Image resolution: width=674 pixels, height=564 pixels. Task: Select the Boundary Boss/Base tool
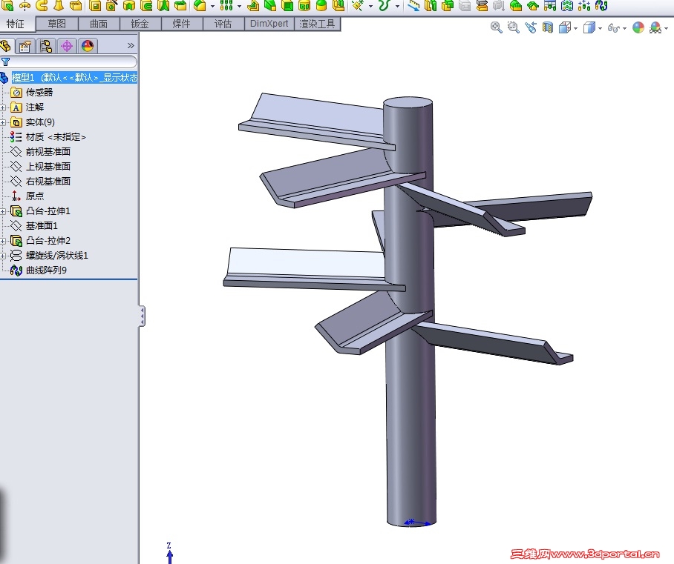tap(76, 6)
